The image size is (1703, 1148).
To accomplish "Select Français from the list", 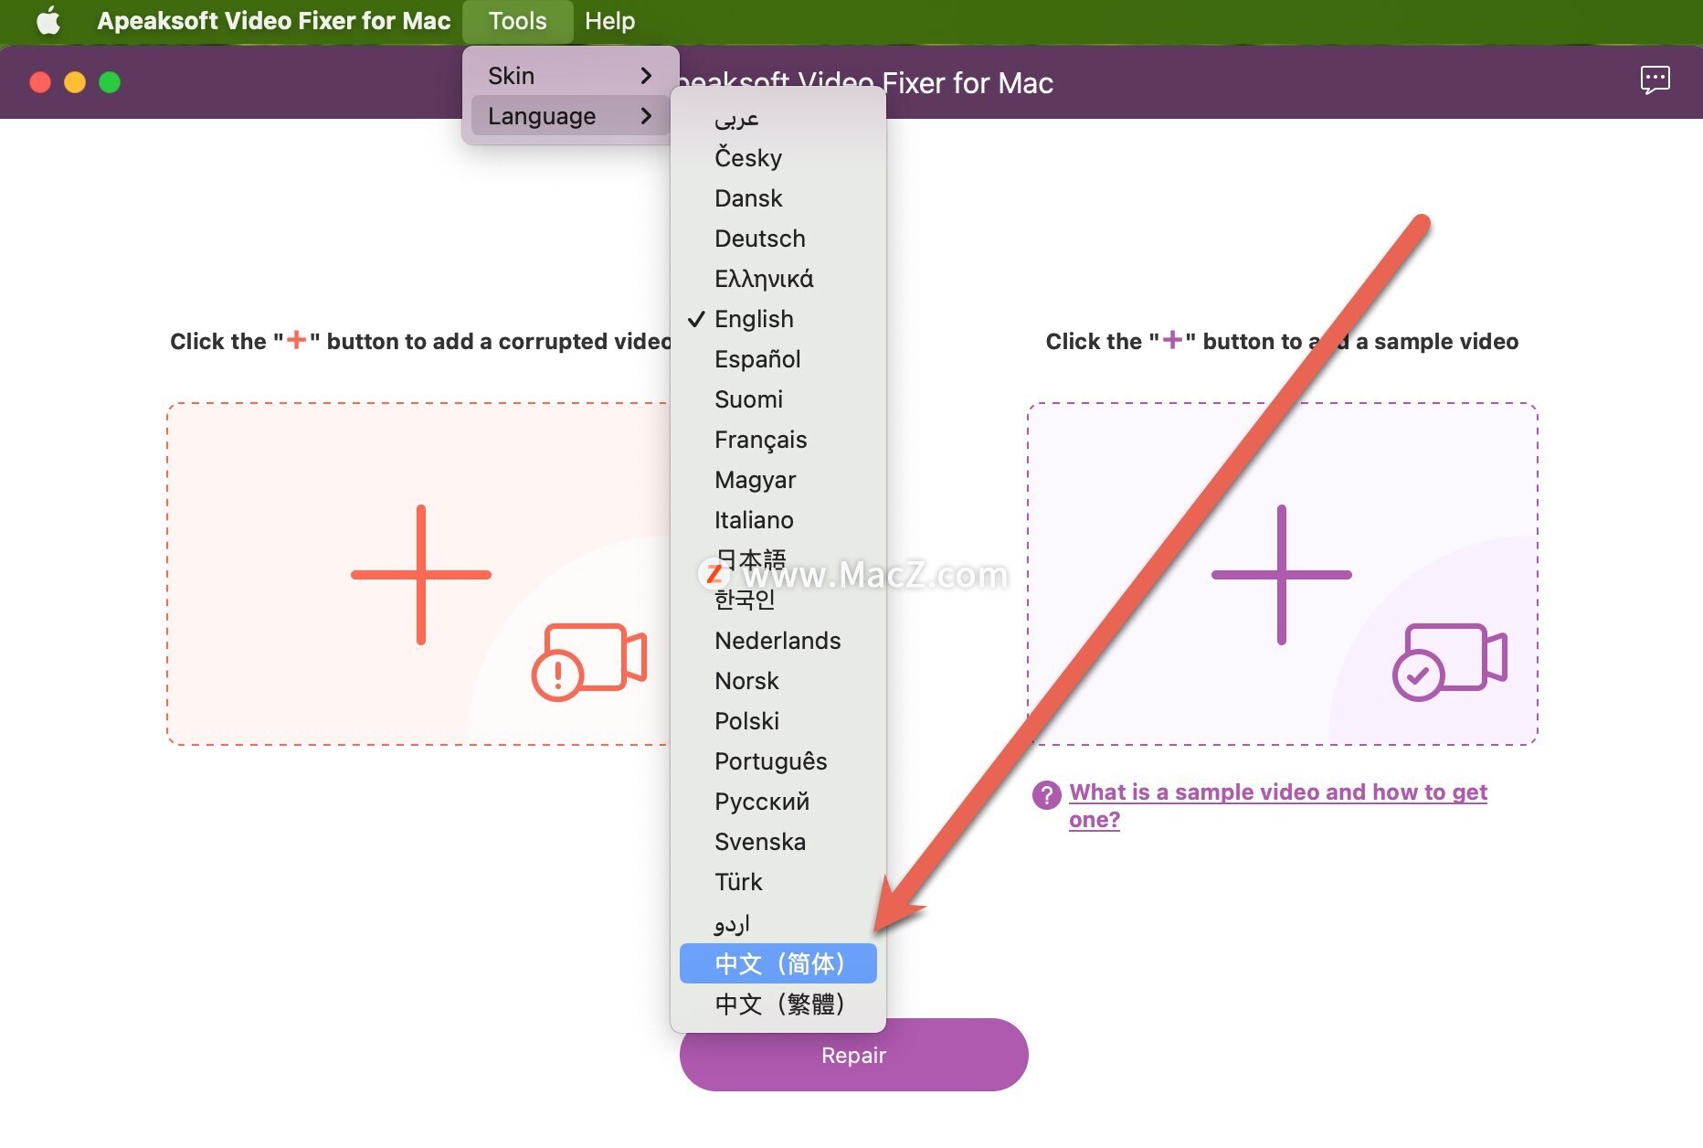I will 778,440.
